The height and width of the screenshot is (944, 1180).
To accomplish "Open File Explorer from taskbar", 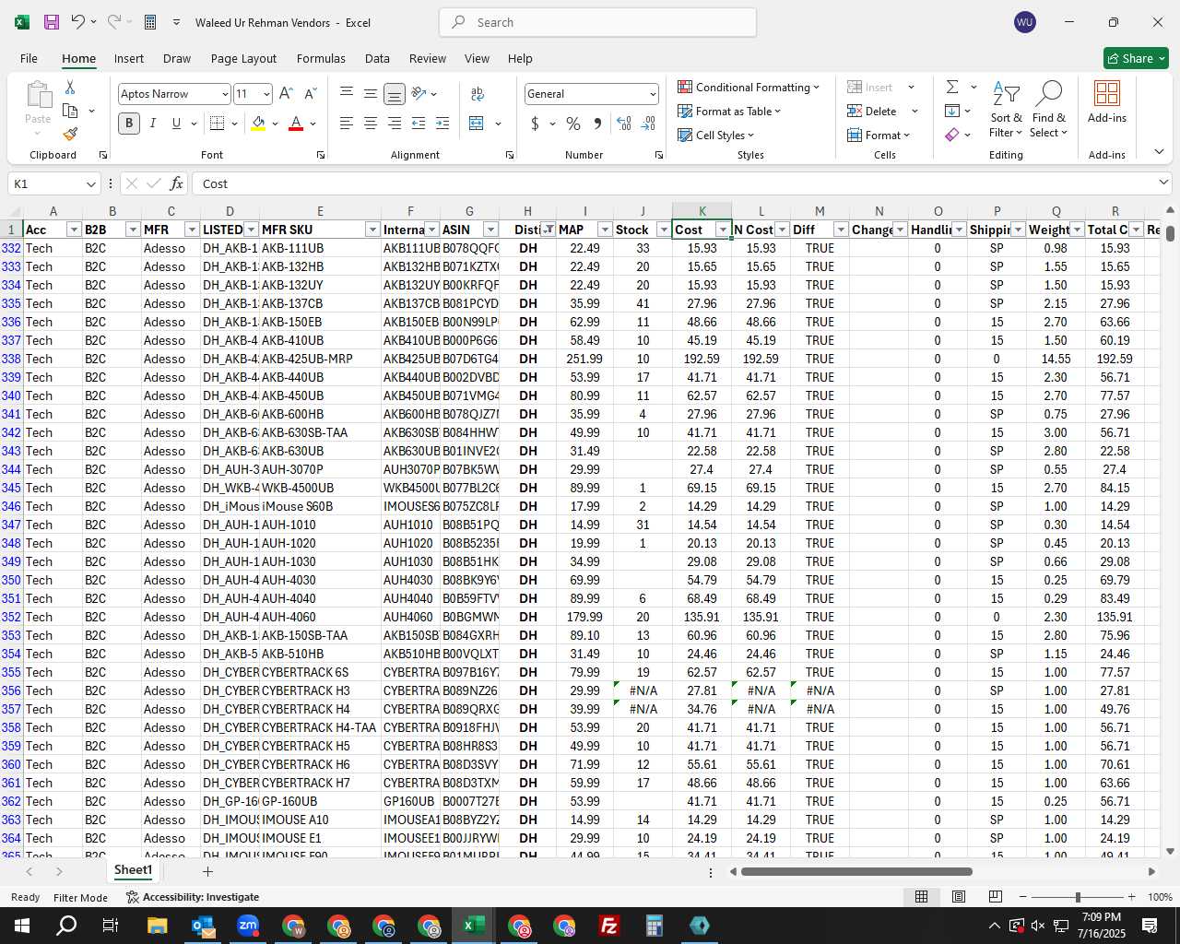I will pyautogui.click(x=157, y=926).
